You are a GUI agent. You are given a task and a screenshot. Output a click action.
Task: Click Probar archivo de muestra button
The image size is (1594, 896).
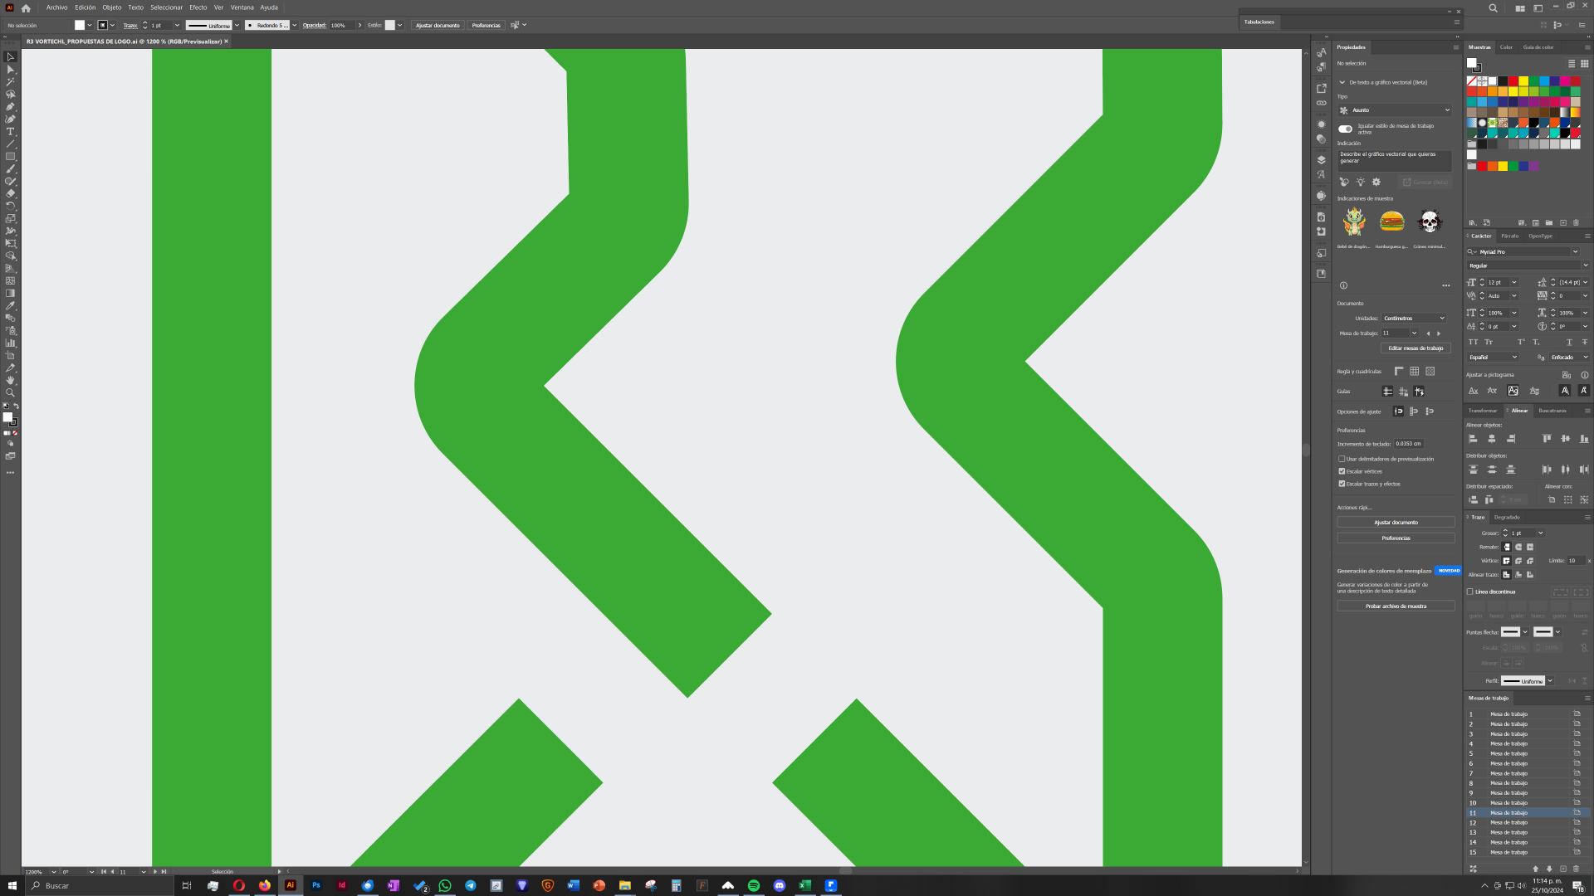pyautogui.click(x=1396, y=606)
